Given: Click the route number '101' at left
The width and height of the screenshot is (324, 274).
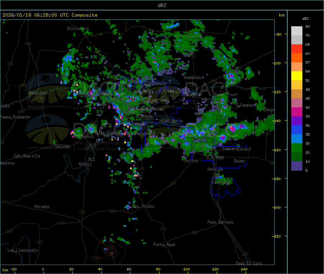Looking at the screenshot, I should tap(10, 63).
